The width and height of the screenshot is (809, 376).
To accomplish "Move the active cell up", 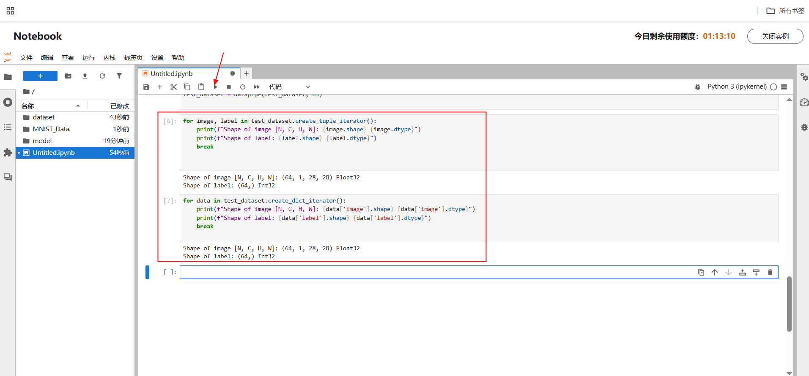I will 715,272.
